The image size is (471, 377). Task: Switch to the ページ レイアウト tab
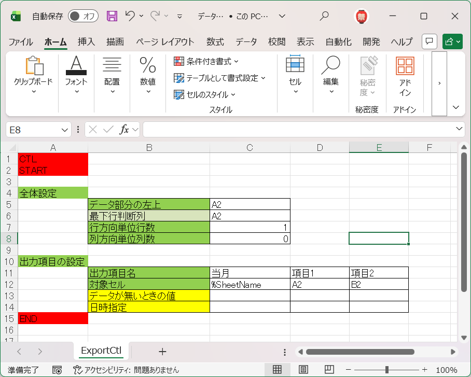(165, 42)
